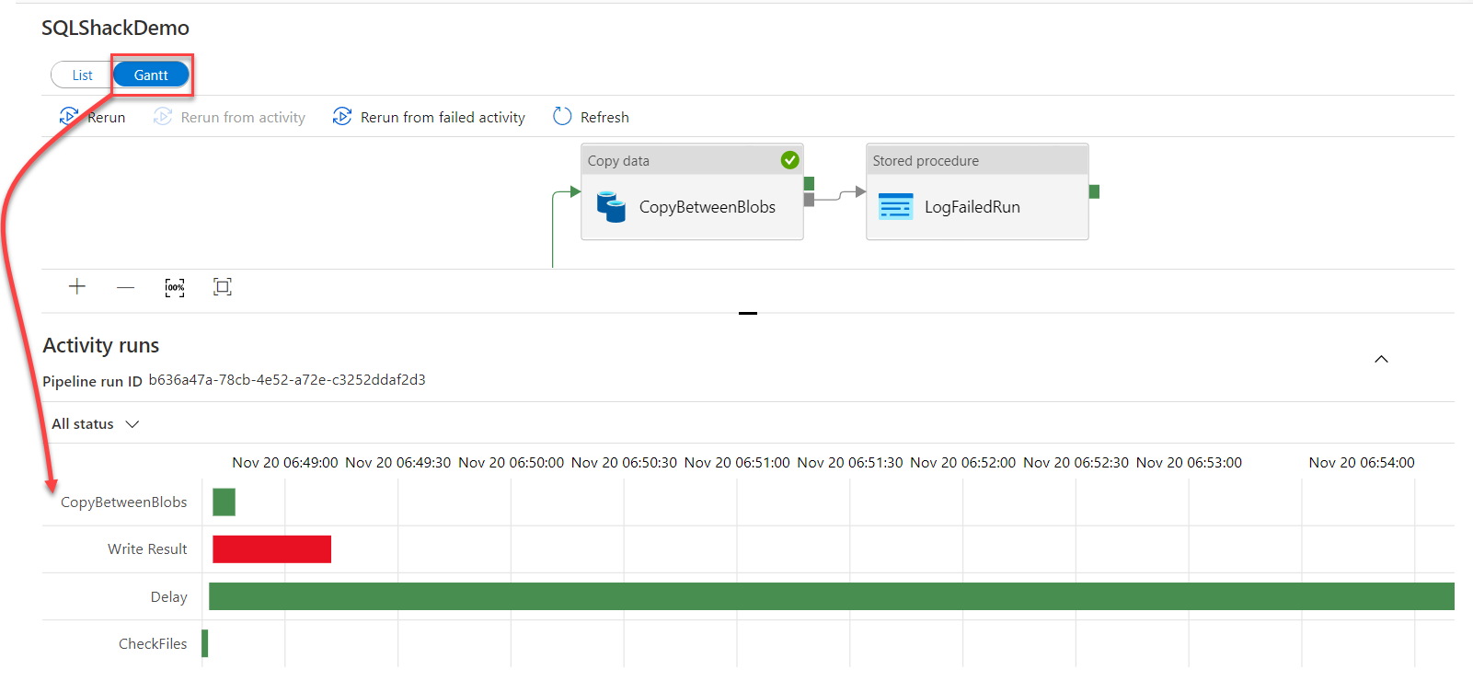Click the red Write Result Gantt bar
1473x681 pixels.
pos(271,549)
